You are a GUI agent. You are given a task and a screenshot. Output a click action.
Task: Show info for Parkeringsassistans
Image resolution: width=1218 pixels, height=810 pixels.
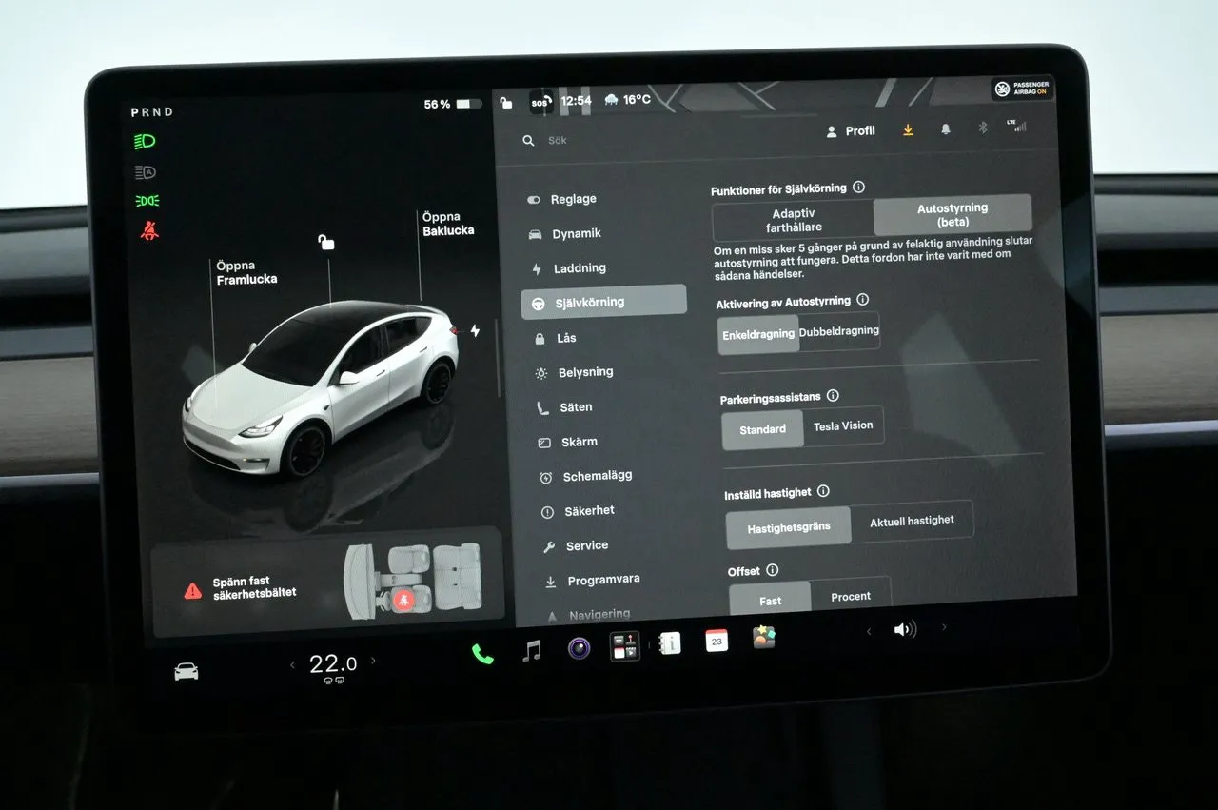click(x=833, y=395)
